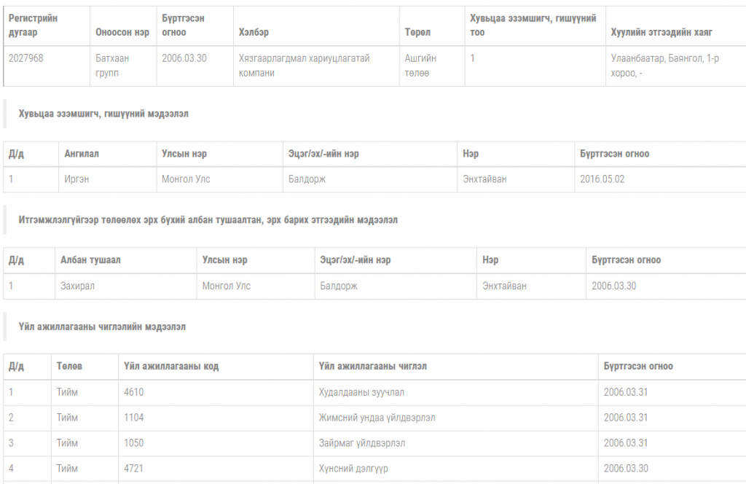Select the address Улаанбаатар, Баянгол cell
The height and width of the screenshot is (484, 746).
[x=675, y=66]
